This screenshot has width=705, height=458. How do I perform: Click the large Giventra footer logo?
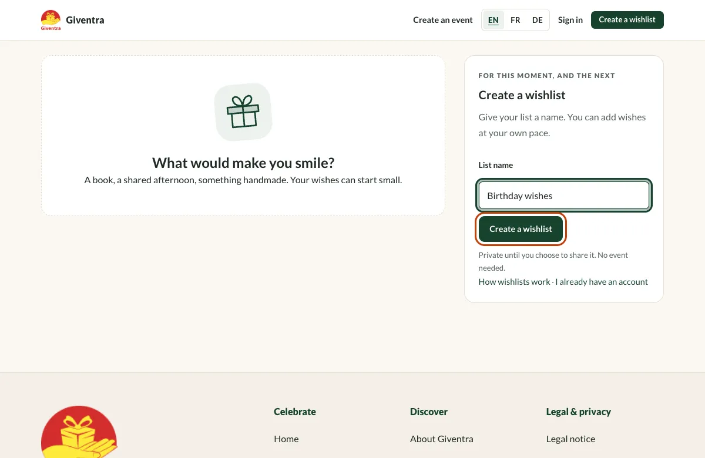click(x=79, y=432)
